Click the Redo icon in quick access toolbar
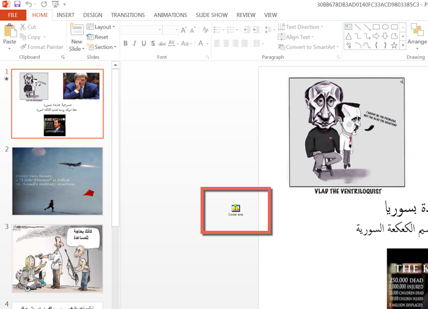Image resolution: width=428 pixels, height=309 pixels. tap(43, 4)
